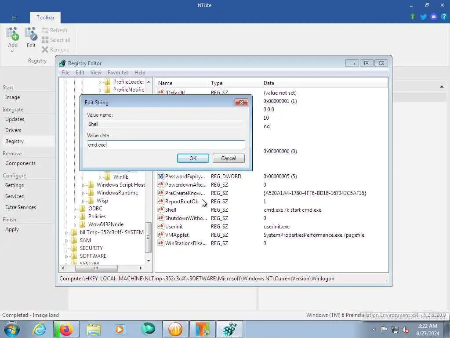The height and width of the screenshot is (338, 450).
Task: Open the Favorites menu in Registry Editor
Action: [x=118, y=73]
